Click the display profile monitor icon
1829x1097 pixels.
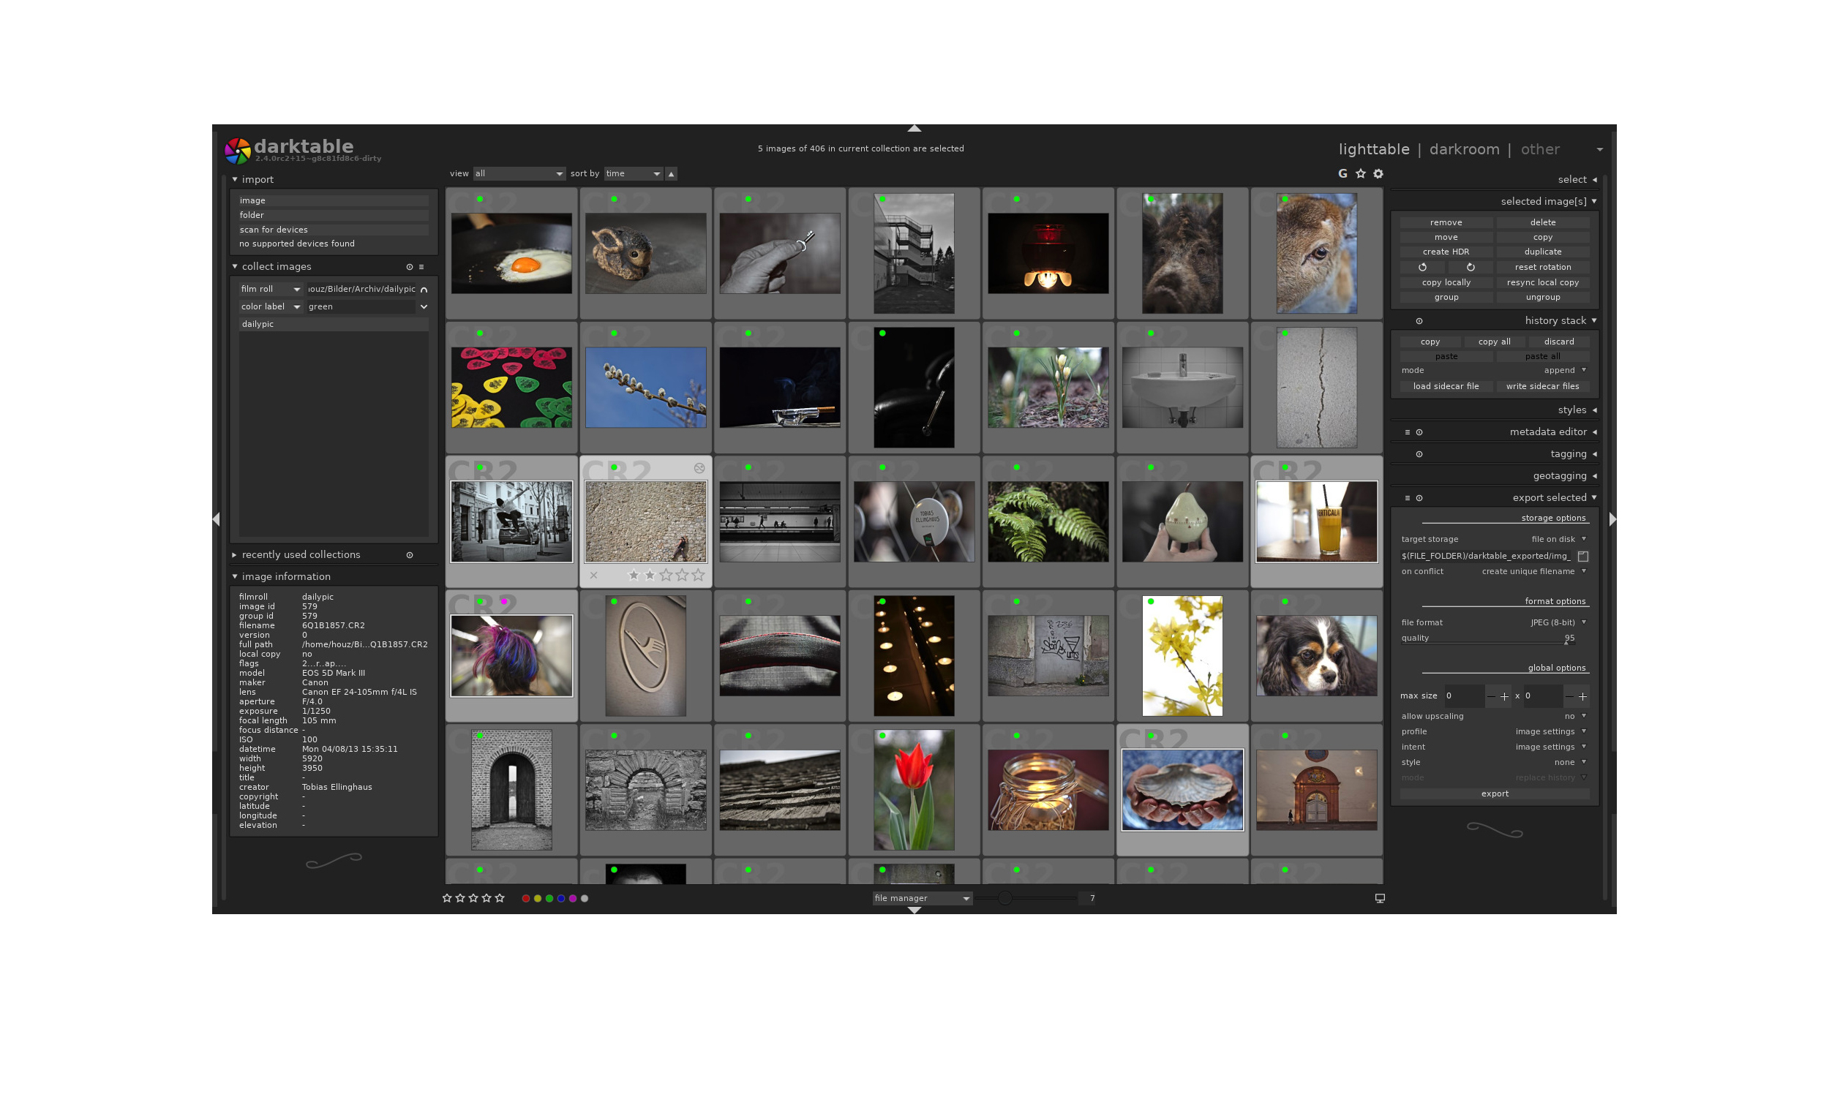(1380, 898)
